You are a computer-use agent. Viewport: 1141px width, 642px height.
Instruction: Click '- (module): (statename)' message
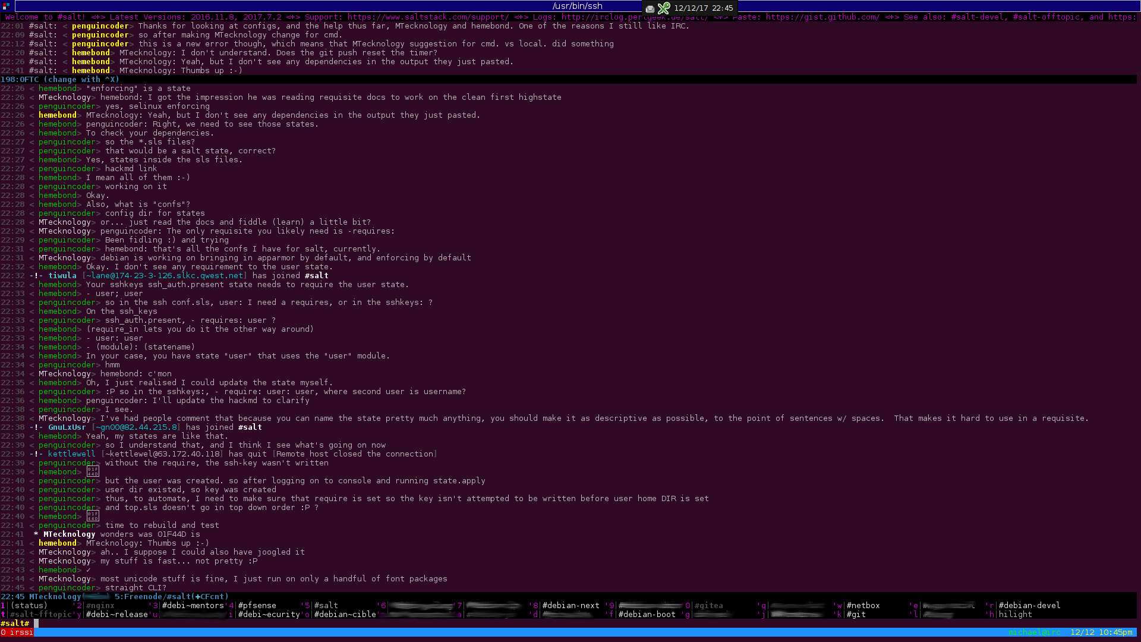click(x=141, y=347)
